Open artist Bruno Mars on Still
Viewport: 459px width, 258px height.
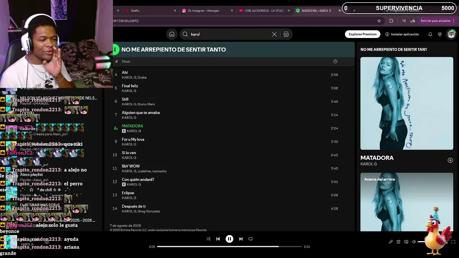tap(146, 104)
